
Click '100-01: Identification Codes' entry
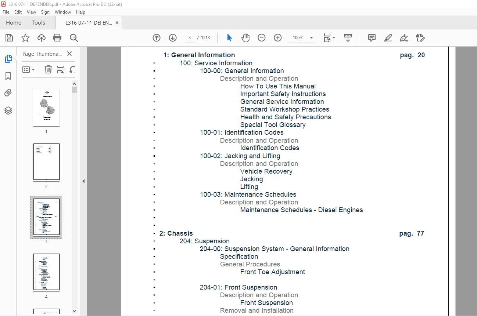coord(241,132)
